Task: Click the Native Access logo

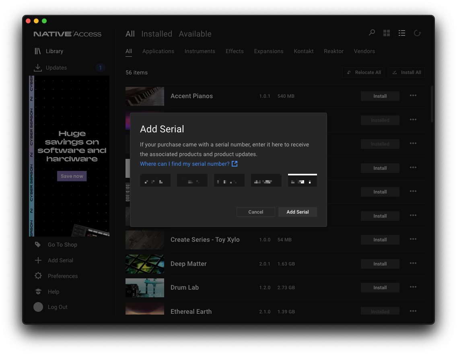Action: click(x=67, y=34)
